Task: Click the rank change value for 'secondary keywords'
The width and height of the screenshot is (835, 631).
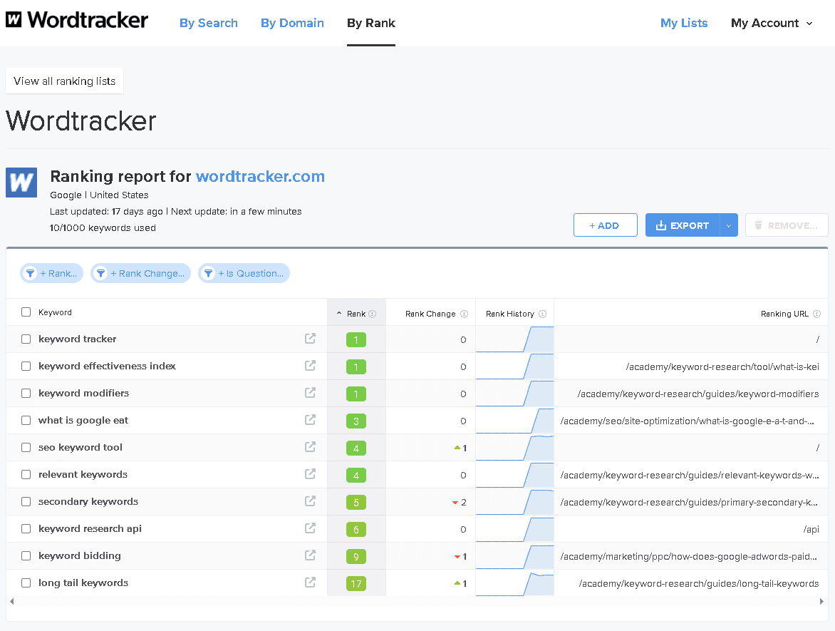Action: click(459, 502)
